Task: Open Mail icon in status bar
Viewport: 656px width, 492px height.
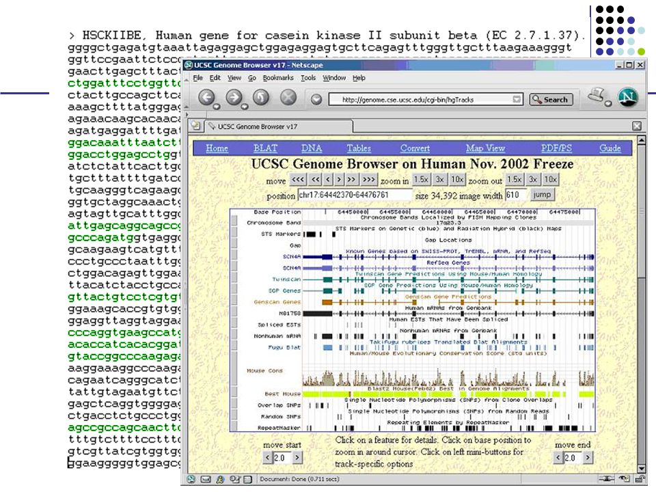Action: [x=206, y=480]
